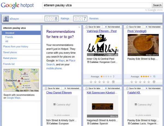Image resolution: width=164 pixels, height=126 pixels.
Task: Open the Chez Daniel Étterem title link
Action: [x=59, y=93]
